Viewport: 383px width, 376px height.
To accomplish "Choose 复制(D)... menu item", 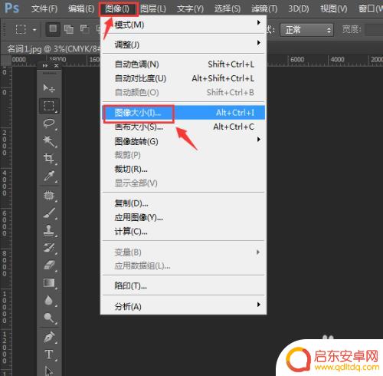I will pyautogui.click(x=183, y=203).
